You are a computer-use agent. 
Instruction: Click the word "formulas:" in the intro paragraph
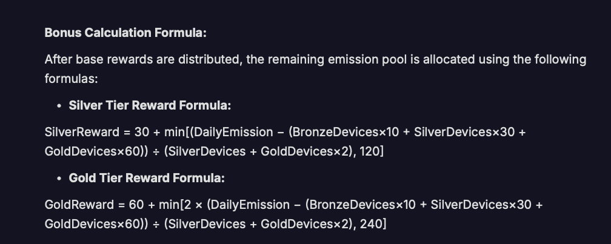tap(72, 79)
